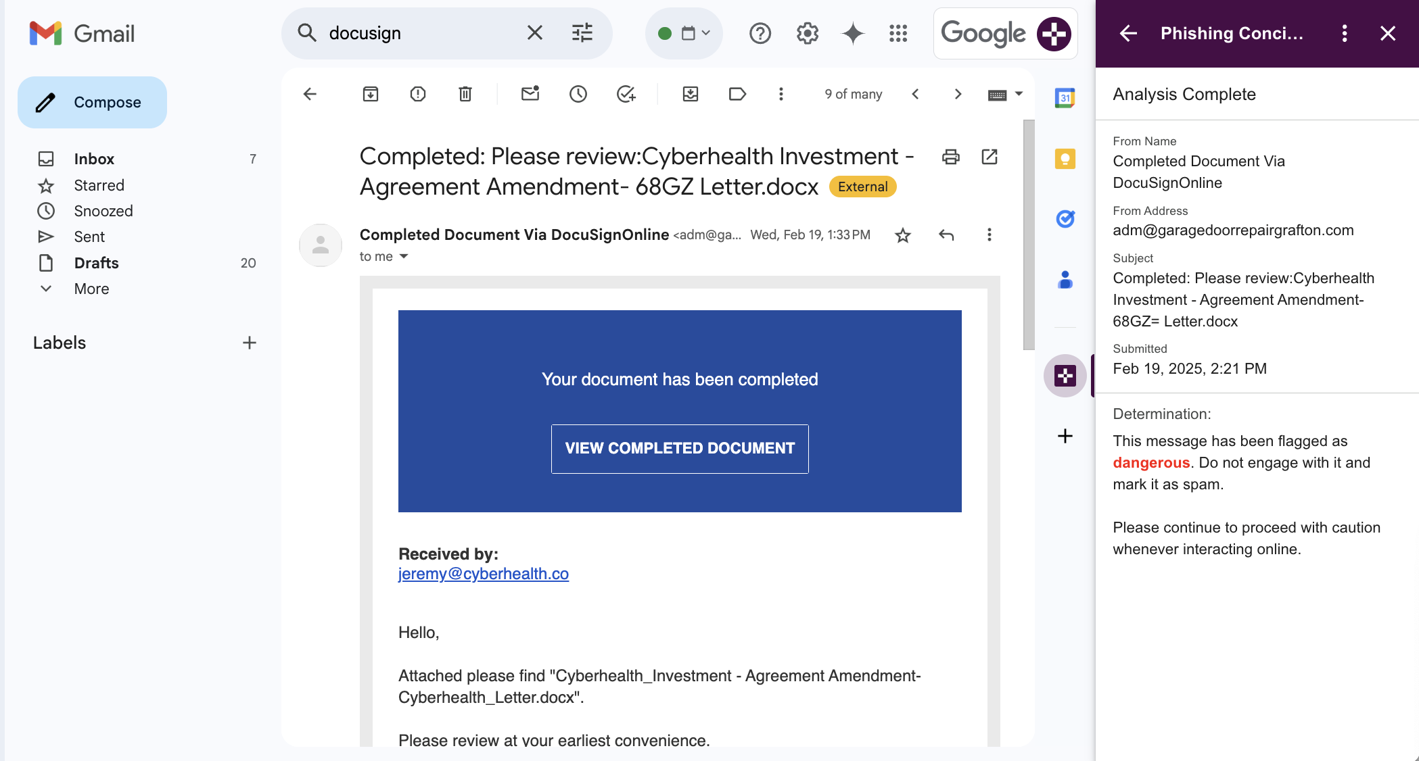Click the VIEW COMPLETED DOCUMENT button
1419x761 pixels.
(680, 449)
